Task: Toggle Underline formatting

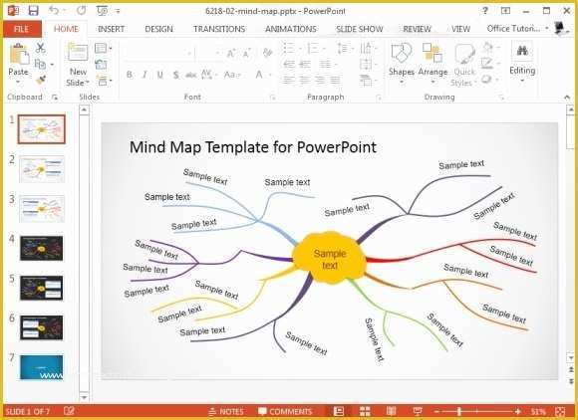Action: coord(160,75)
